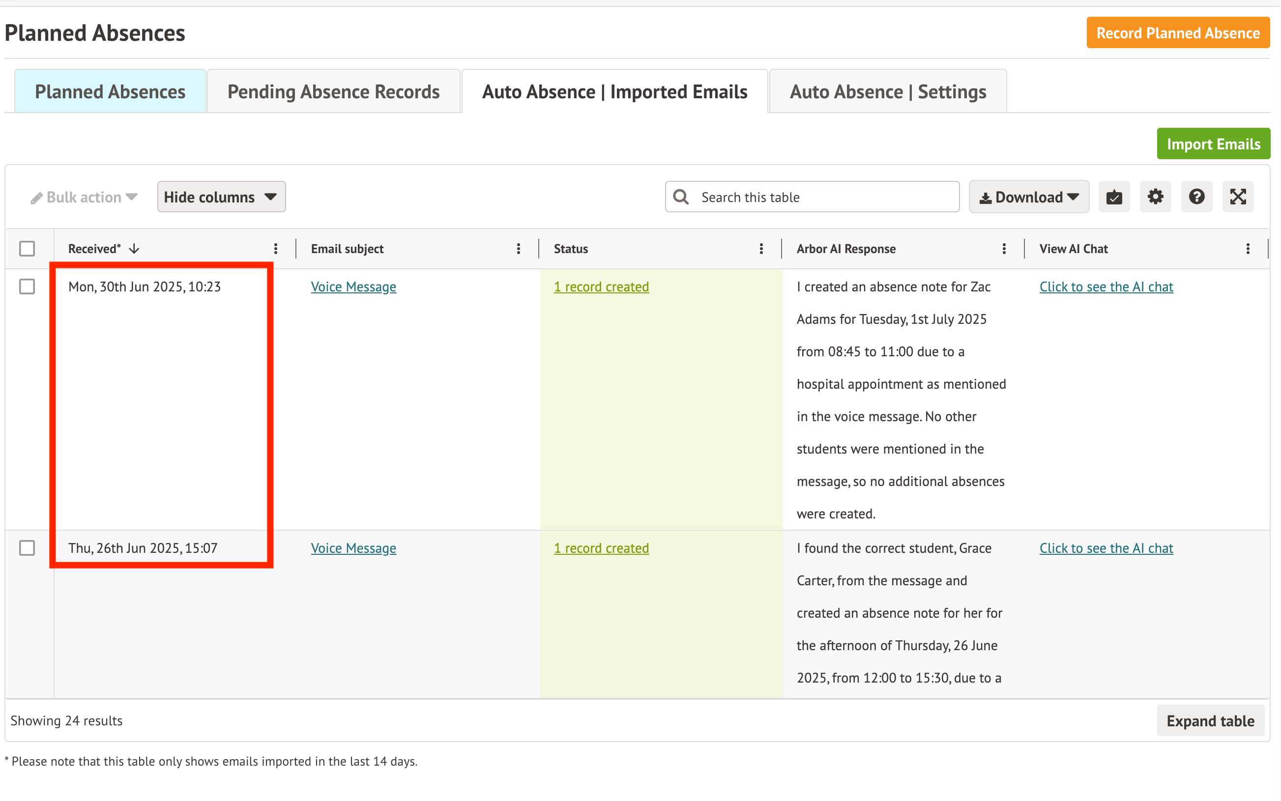Click the question mark help icon
The height and width of the screenshot is (801, 1281).
pyautogui.click(x=1196, y=197)
